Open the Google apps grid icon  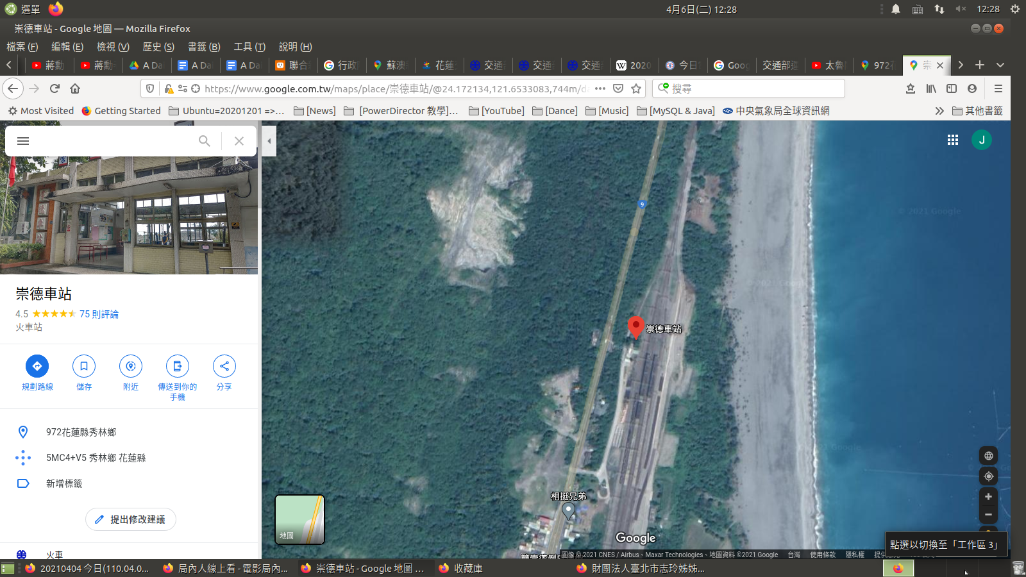(x=953, y=140)
